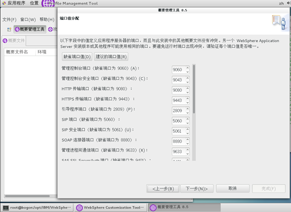Click the zh input language indicator
The width and height of the screenshot is (291, 212).
[282, 3]
